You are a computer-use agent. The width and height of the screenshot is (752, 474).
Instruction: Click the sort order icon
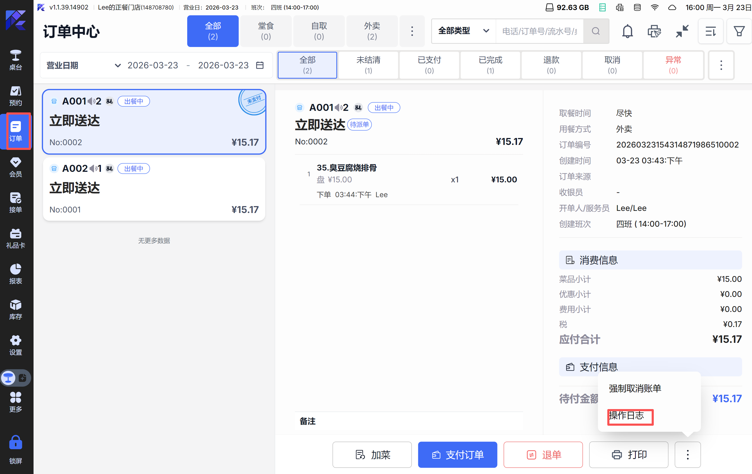coord(711,31)
